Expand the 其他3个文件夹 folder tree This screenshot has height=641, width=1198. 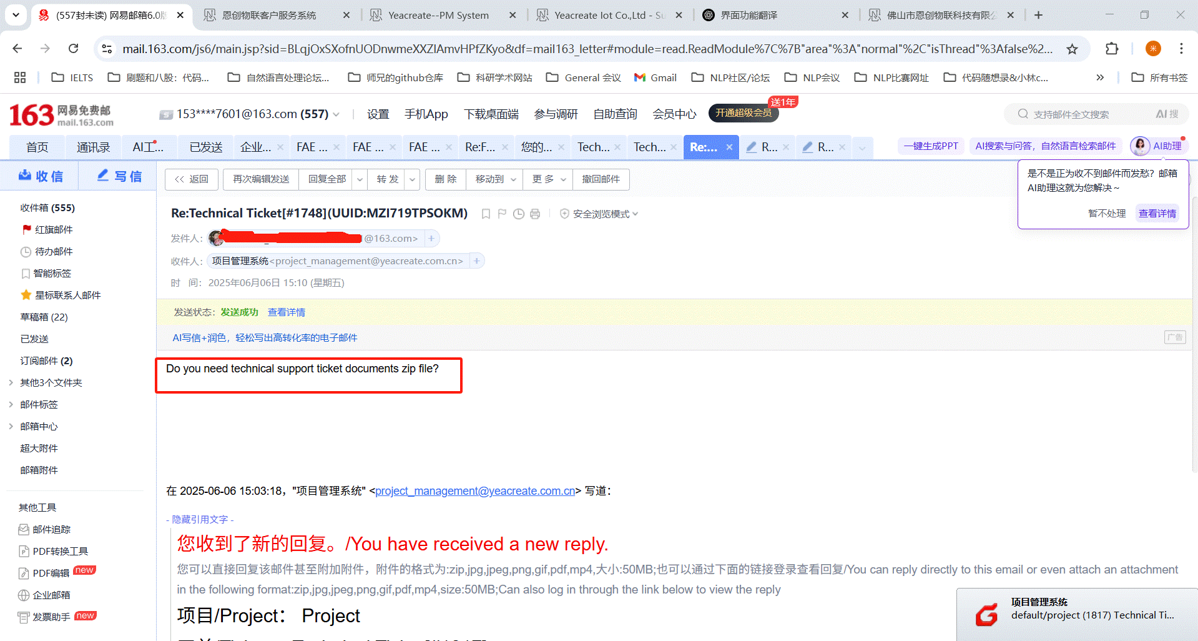tap(11, 383)
